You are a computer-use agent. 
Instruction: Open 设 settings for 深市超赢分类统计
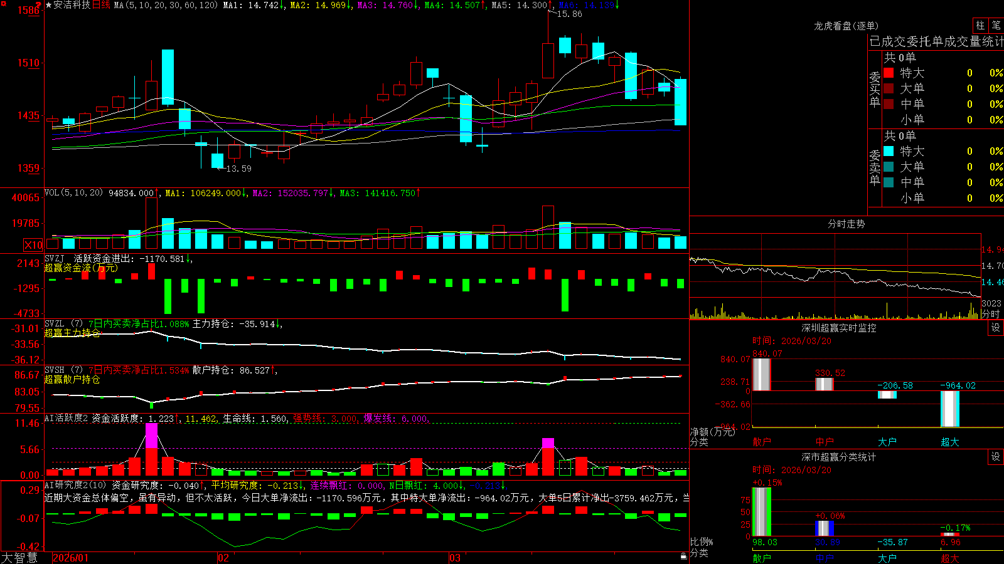coord(996,457)
